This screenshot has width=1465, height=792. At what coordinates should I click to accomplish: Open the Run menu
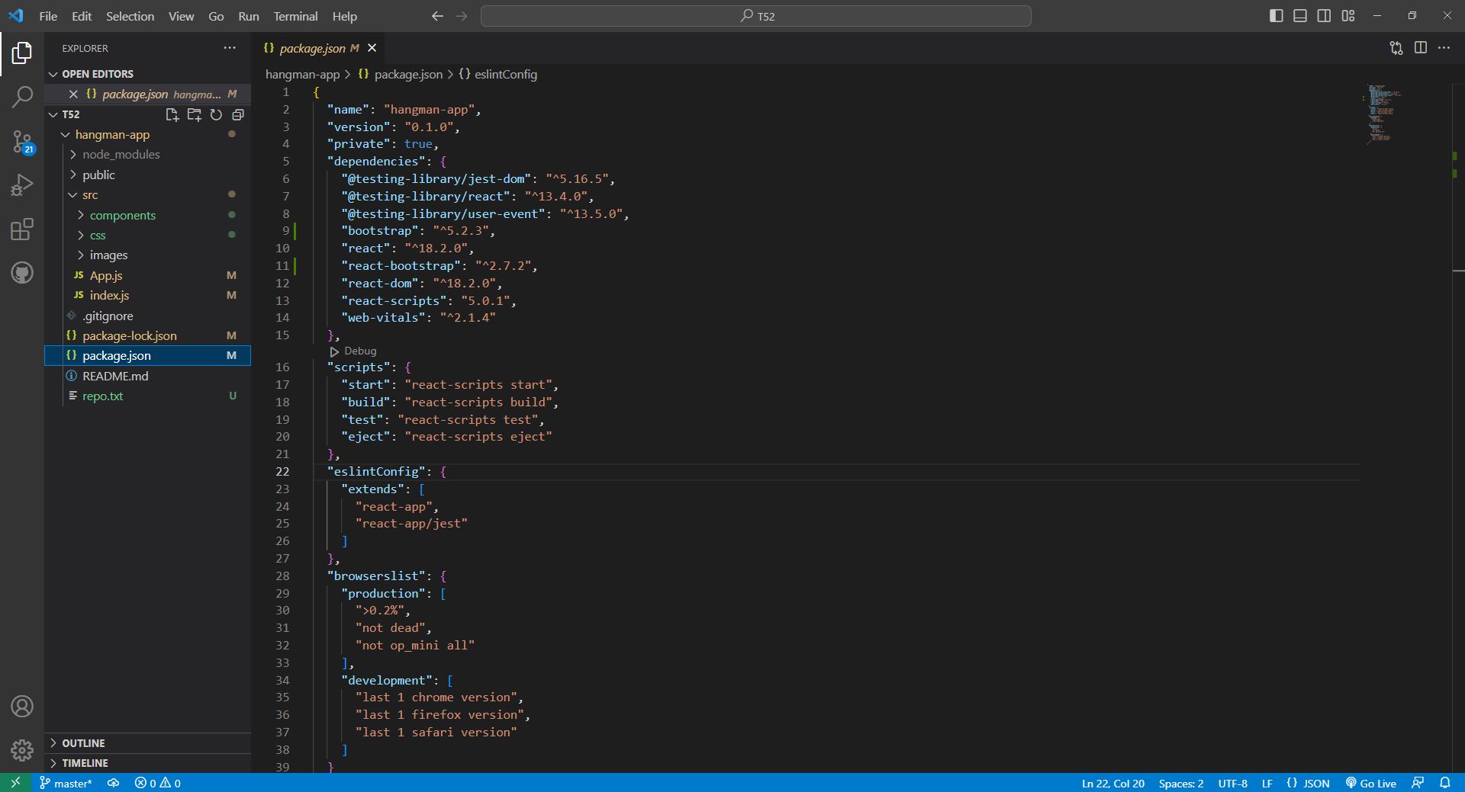pyautogui.click(x=249, y=16)
